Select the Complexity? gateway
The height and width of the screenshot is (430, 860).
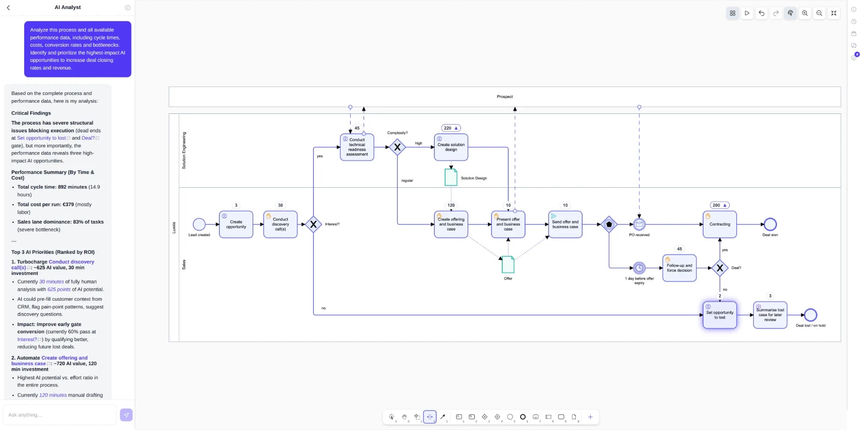pos(397,147)
